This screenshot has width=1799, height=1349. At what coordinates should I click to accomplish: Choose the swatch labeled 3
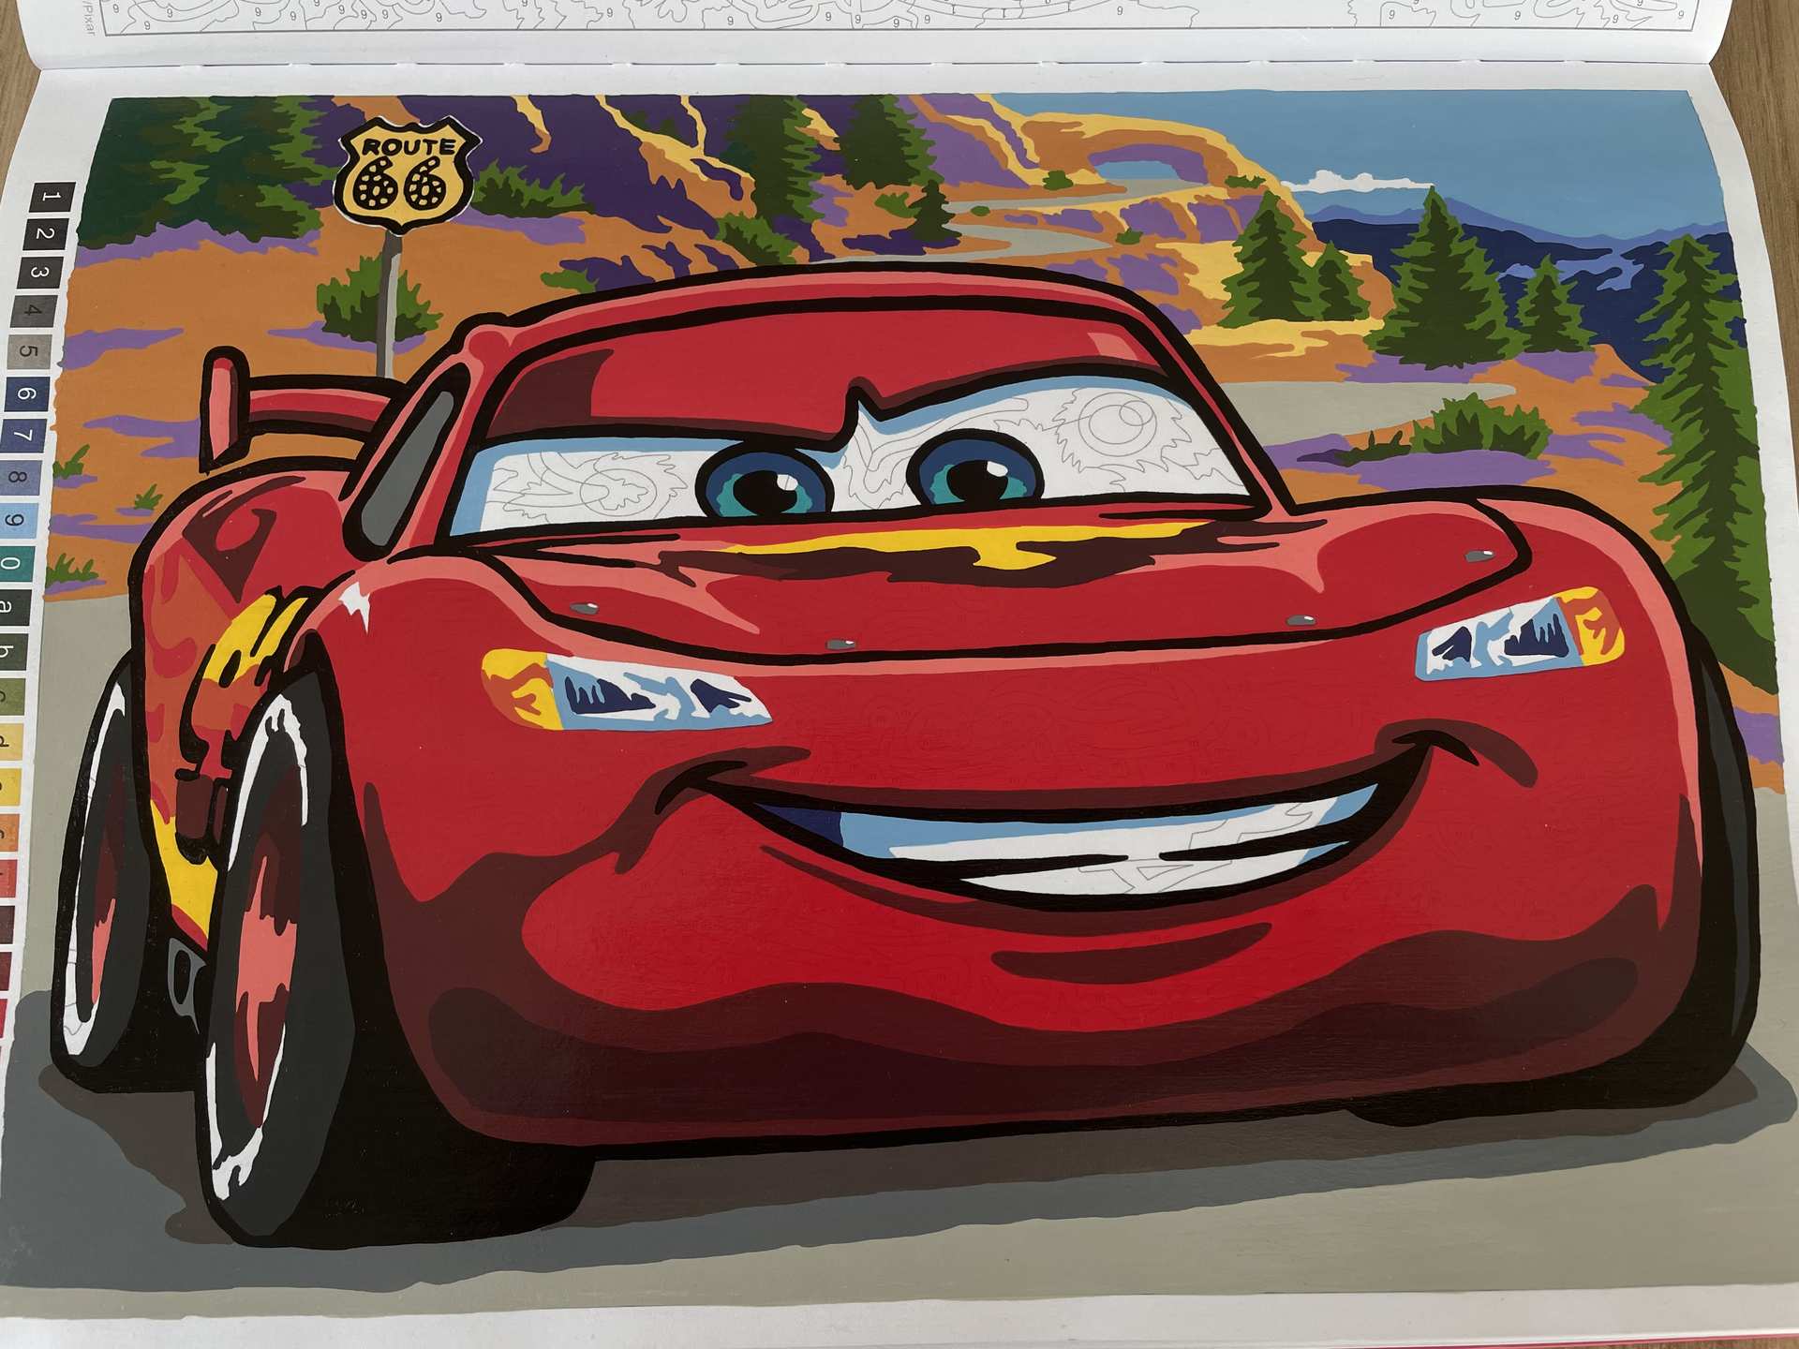point(41,273)
